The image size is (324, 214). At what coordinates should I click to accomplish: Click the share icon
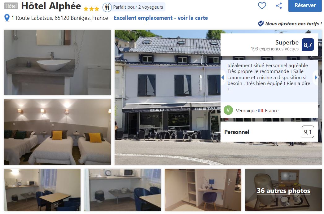coord(279,5)
